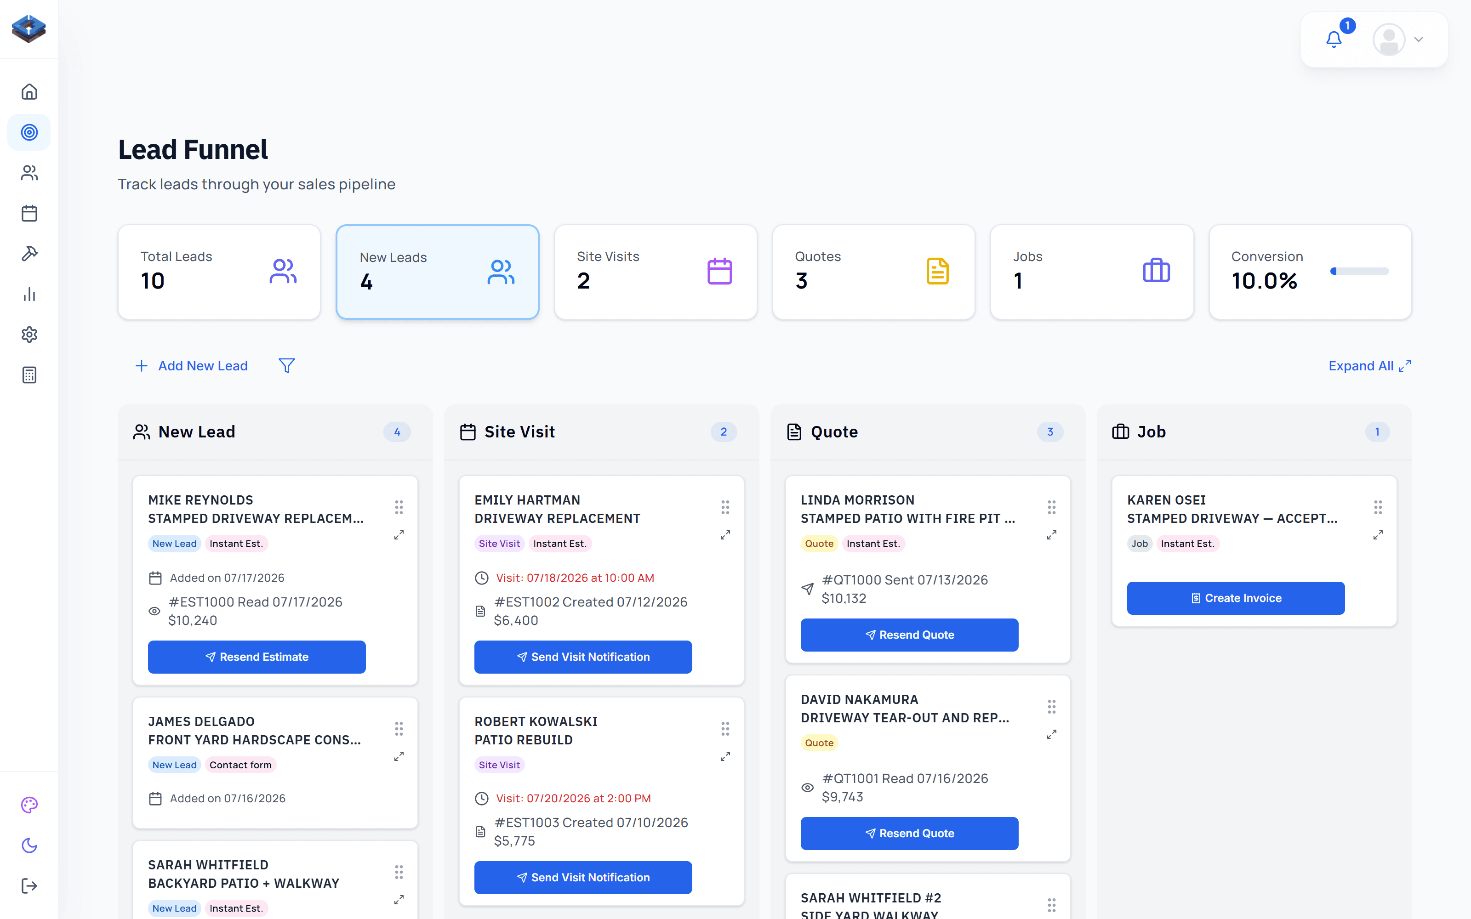Grab drag handle on Emily Hartman card
The image size is (1471, 919).
pos(725,507)
